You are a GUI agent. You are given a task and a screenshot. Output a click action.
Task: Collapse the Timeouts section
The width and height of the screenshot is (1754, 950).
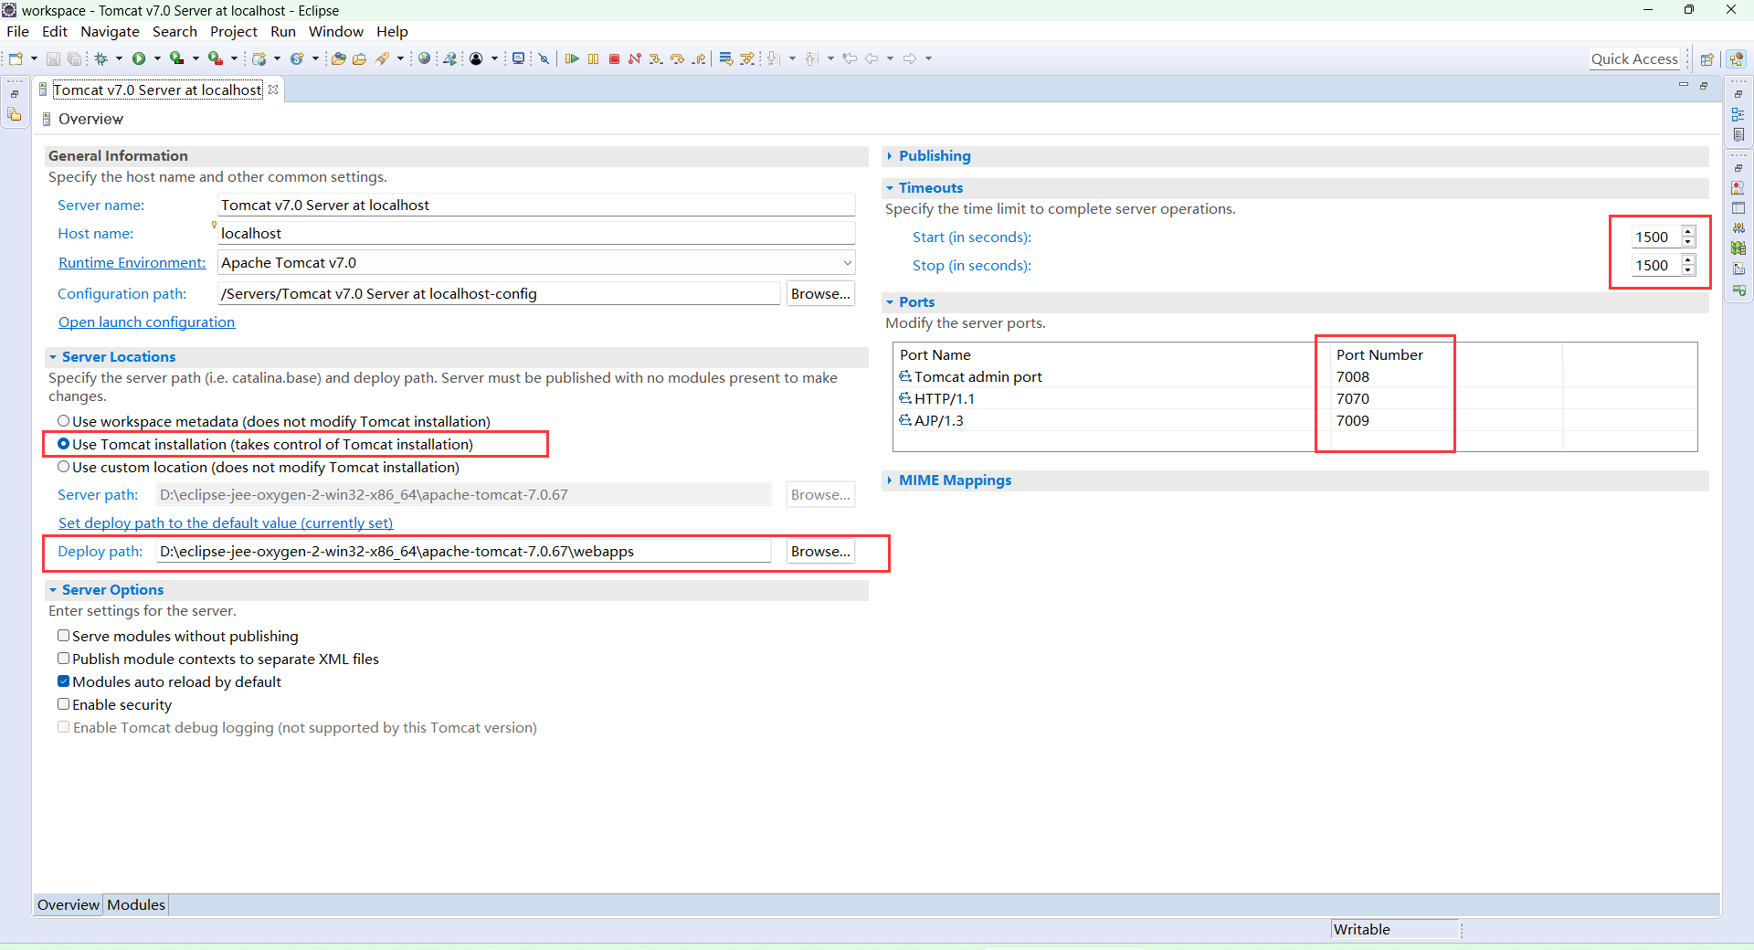click(x=890, y=188)
